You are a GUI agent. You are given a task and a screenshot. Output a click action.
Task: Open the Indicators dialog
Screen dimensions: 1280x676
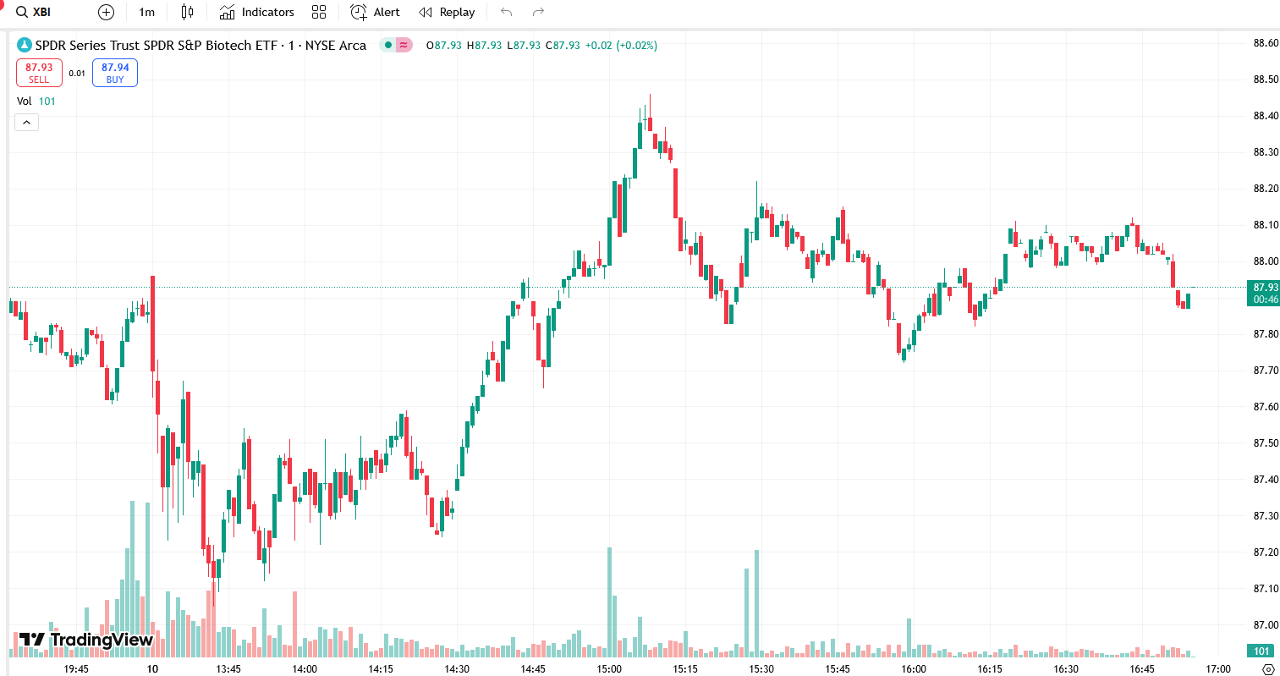256,12
